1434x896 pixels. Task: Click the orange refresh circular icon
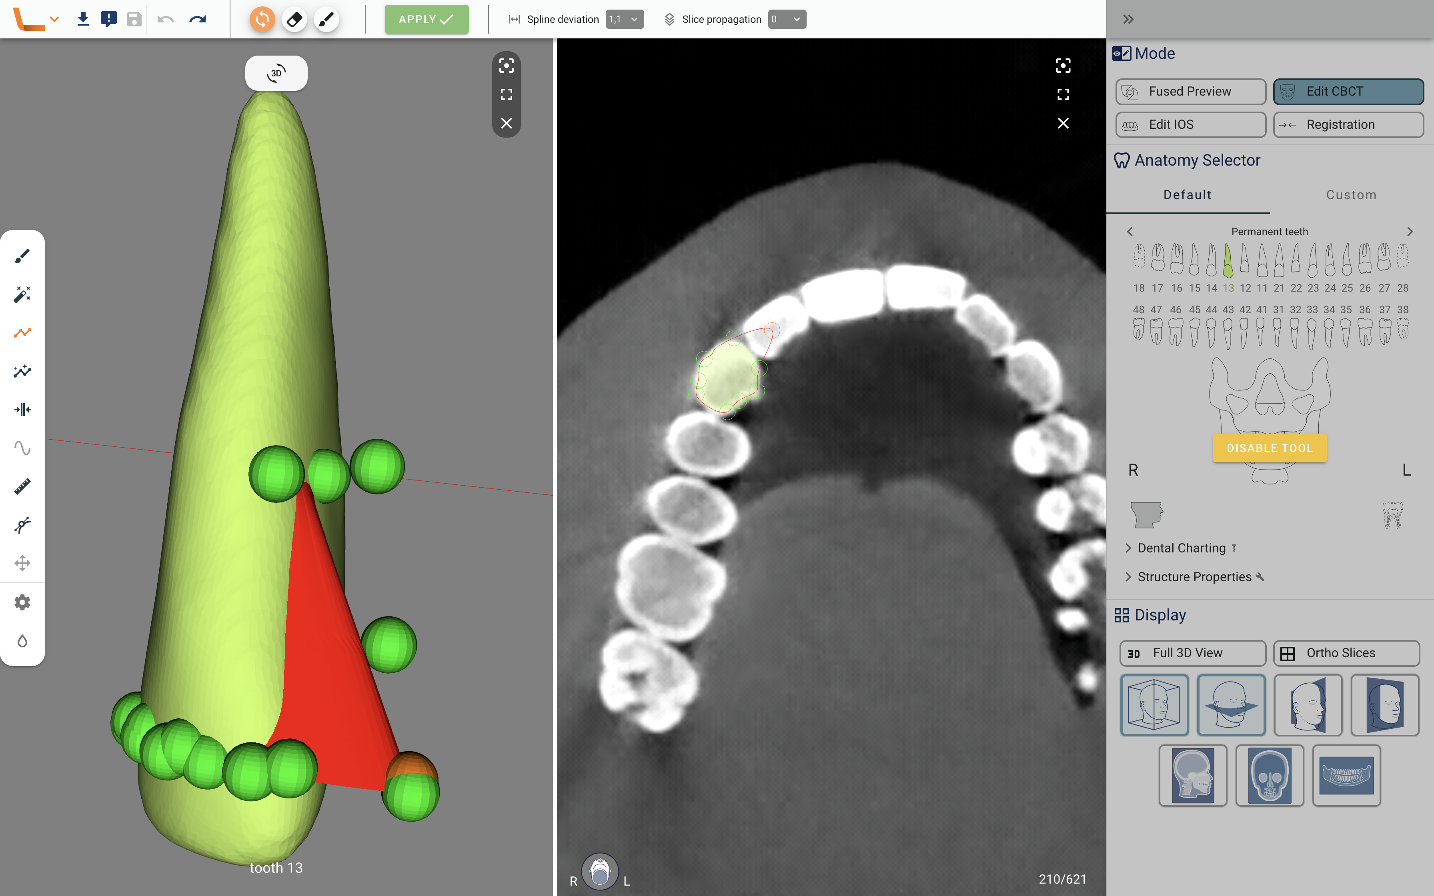coord(262,20)
